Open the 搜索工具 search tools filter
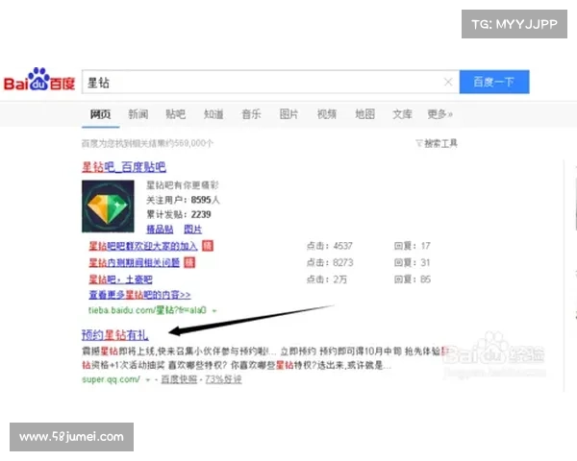Screen dimensions: 577x461 (x=437, y=143)
